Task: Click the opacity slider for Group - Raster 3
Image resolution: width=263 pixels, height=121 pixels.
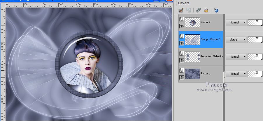Action: [255, 39]
